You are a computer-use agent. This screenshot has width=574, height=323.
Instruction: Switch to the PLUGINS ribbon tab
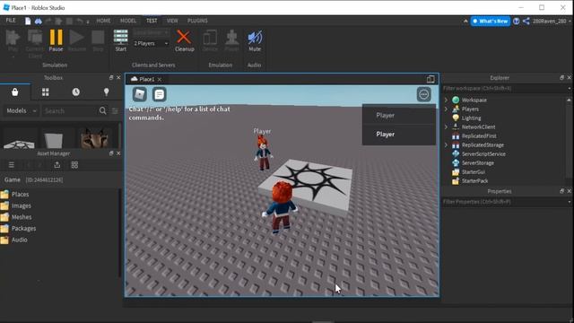[x=197, y=21]
